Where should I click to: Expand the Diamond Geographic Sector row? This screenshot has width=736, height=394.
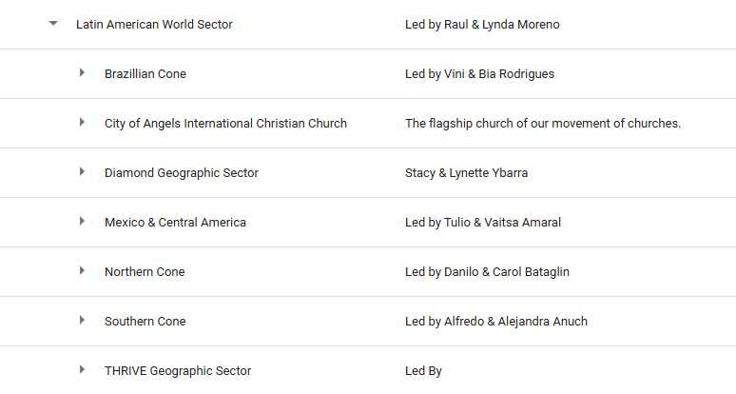tap(83, 172)
